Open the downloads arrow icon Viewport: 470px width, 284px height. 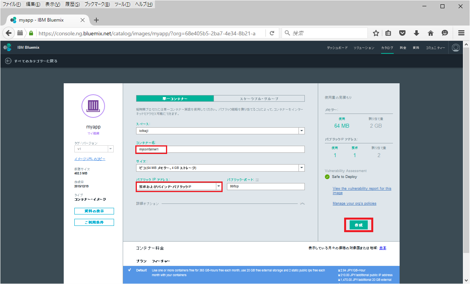click(417, 33)
